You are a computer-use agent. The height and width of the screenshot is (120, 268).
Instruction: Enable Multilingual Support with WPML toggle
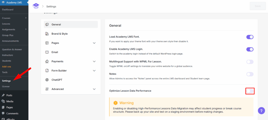tap(250, 62)
